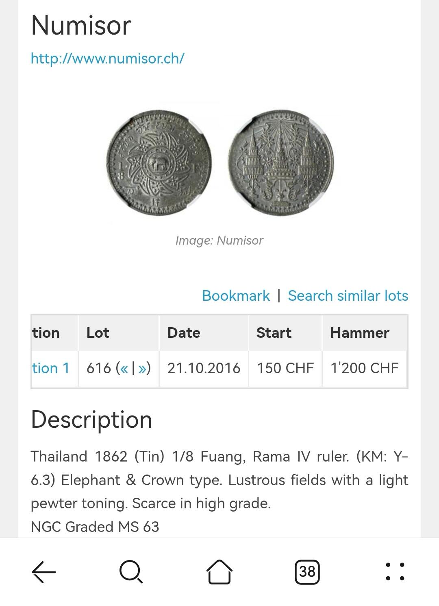The width and height of the screenshot is (439, 606).
Task: Click the Hammer column header
Action: [360, 333]
